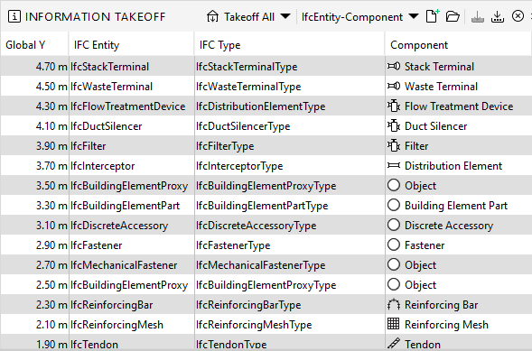The width and height of the screenshot is (532, 351).
Task: Select the IfcBuildingElementPart entity cell
Action: (x=132, y=206)
